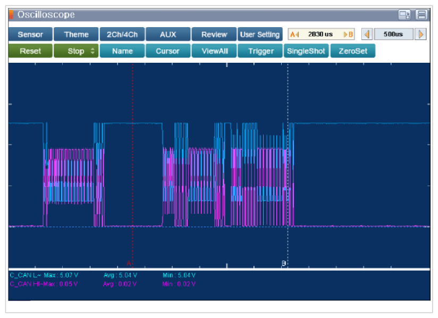
Task: Click the 500us time base value field
Action: click(x=393, y=35)
